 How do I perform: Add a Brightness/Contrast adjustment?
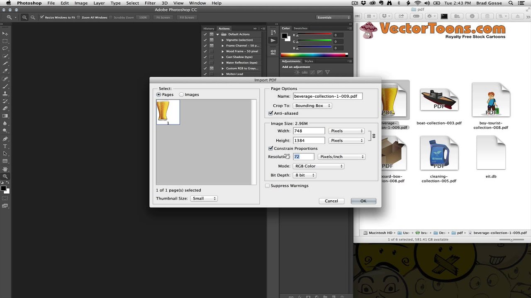pyautogui.click(x=297, y=72)
